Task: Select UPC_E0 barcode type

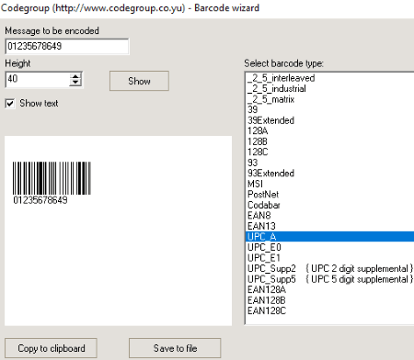Action: click(x=330, y=247)
